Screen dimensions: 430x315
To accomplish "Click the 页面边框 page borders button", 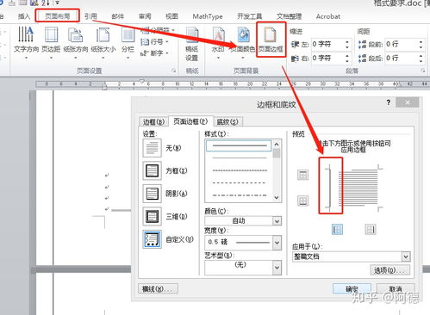I will point(271,40).
